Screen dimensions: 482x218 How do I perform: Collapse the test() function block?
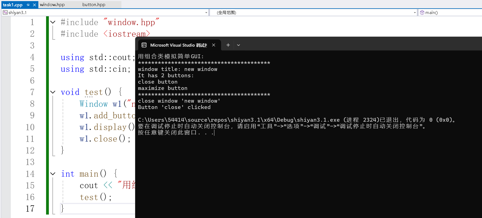[x=53, y=92]
